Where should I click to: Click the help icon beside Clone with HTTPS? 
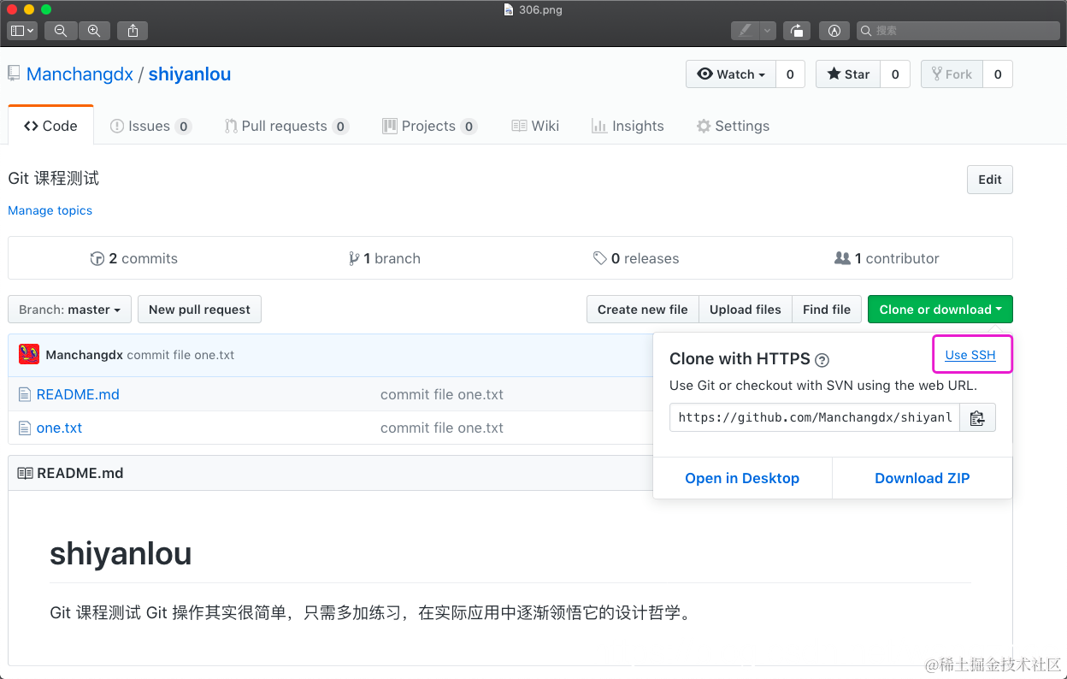pos(822,360)
